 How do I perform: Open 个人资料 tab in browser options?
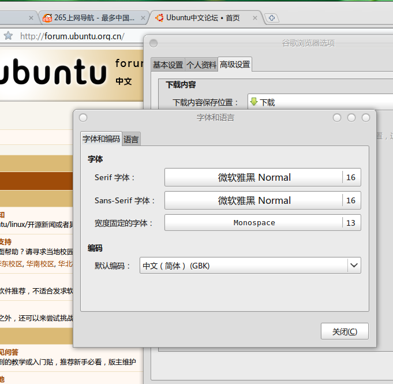pos(201,65)
